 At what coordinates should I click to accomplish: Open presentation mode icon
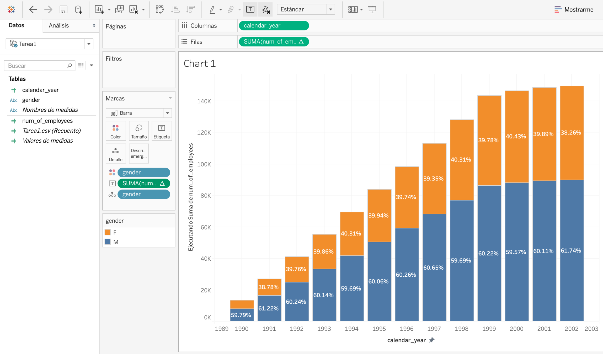(x=372, y=9)
